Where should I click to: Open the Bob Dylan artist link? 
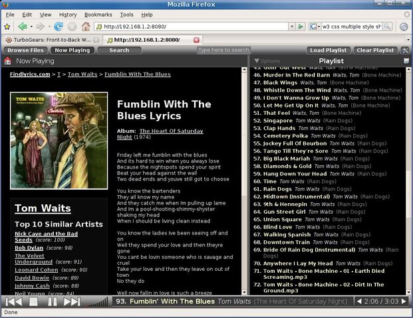(29, 248)
